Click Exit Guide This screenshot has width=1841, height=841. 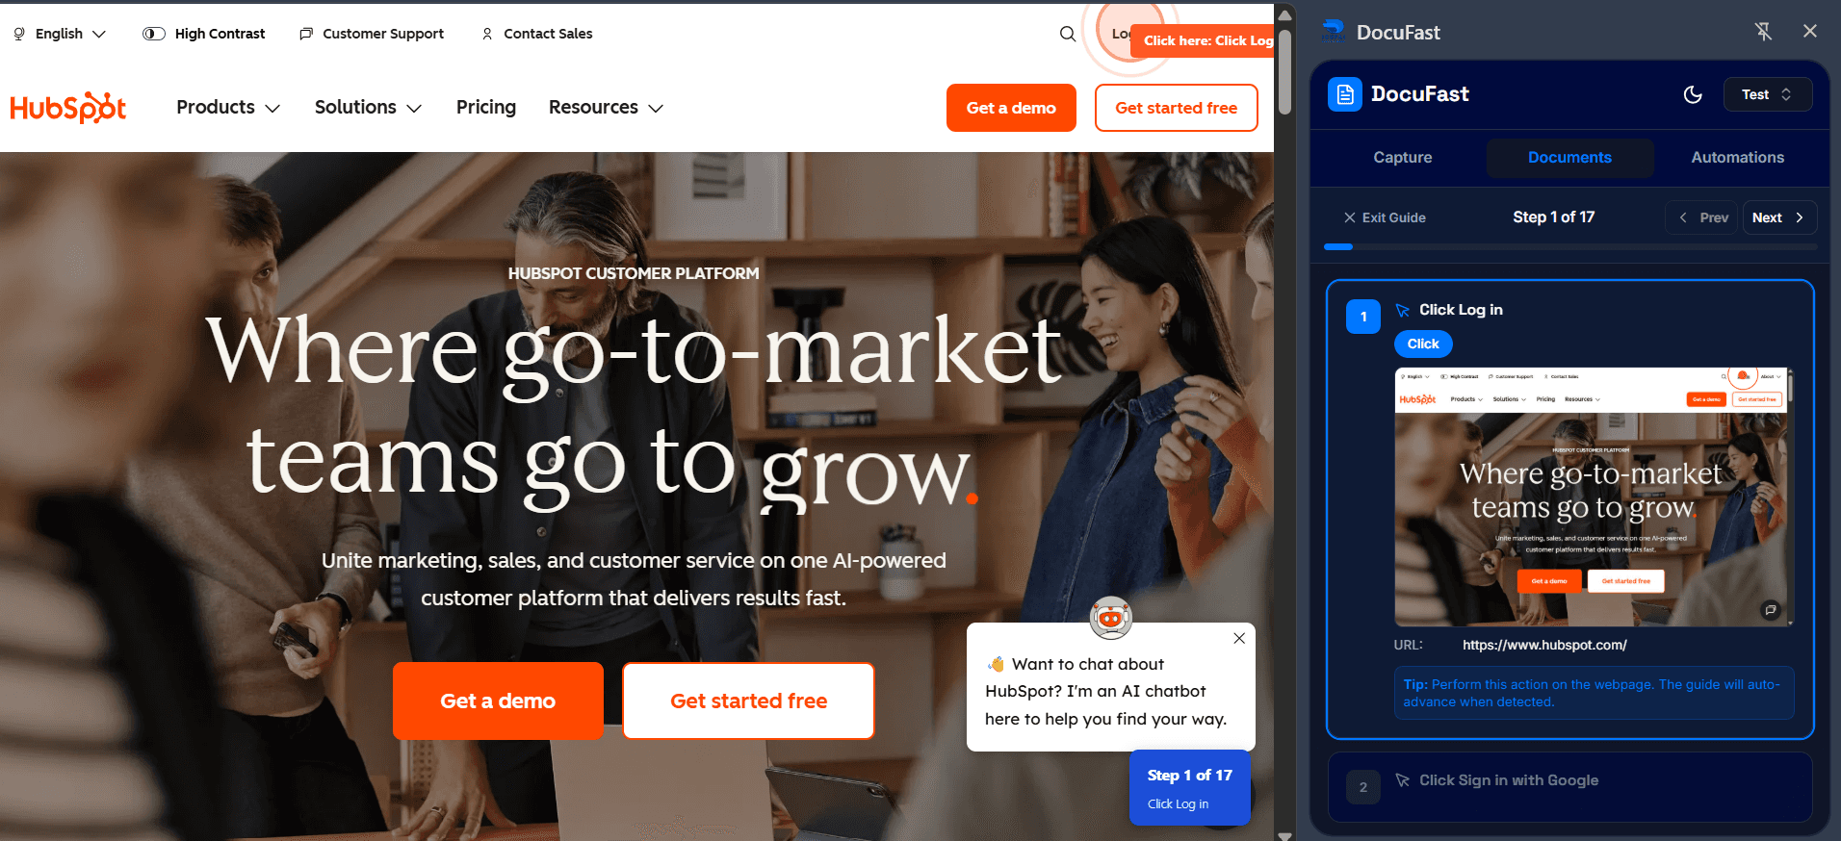1385,217
